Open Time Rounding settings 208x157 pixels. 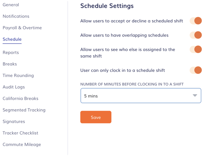click(18, 75)
